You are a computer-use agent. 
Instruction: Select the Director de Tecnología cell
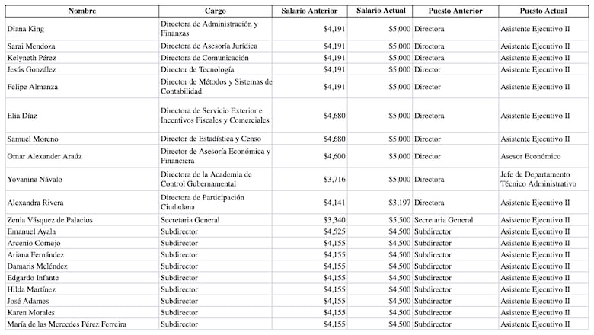199,69
